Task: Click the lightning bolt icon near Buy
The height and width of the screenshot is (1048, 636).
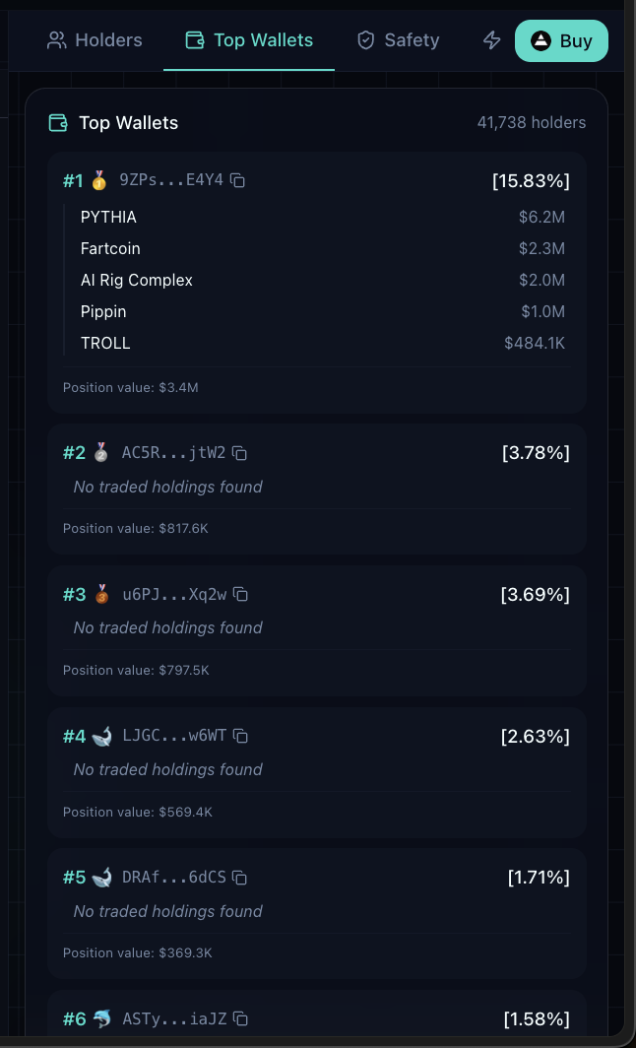Action: click(x=491, y=40)
